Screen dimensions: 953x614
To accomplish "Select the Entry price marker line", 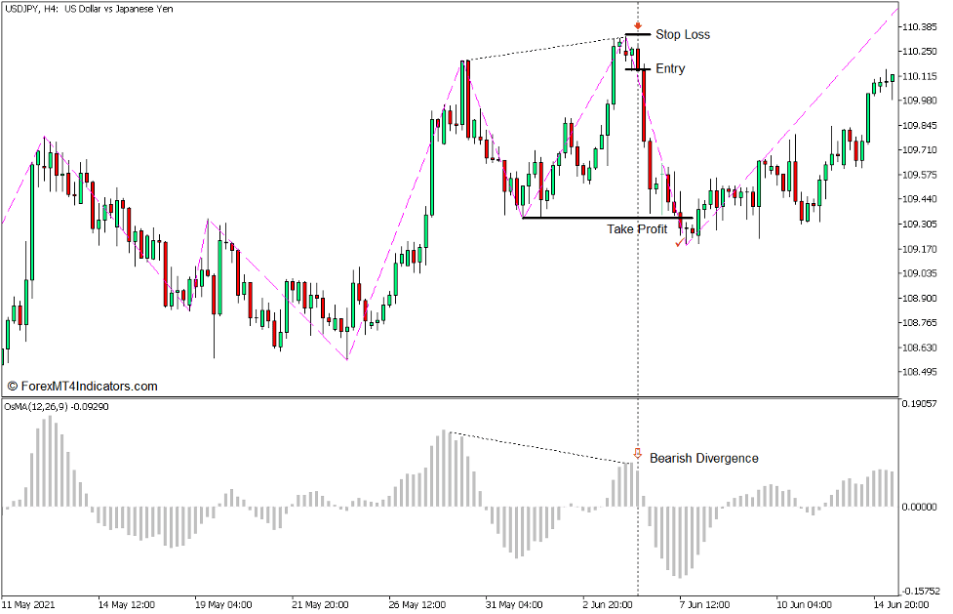I will pyautogui.click(x=638, y=69).
